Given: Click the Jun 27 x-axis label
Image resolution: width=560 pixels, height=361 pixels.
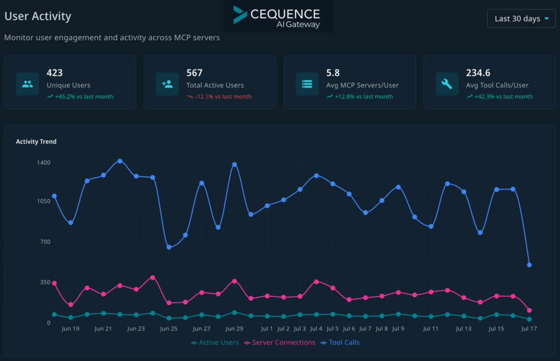Looking at the screenshot, I should (x=201, y=329).
